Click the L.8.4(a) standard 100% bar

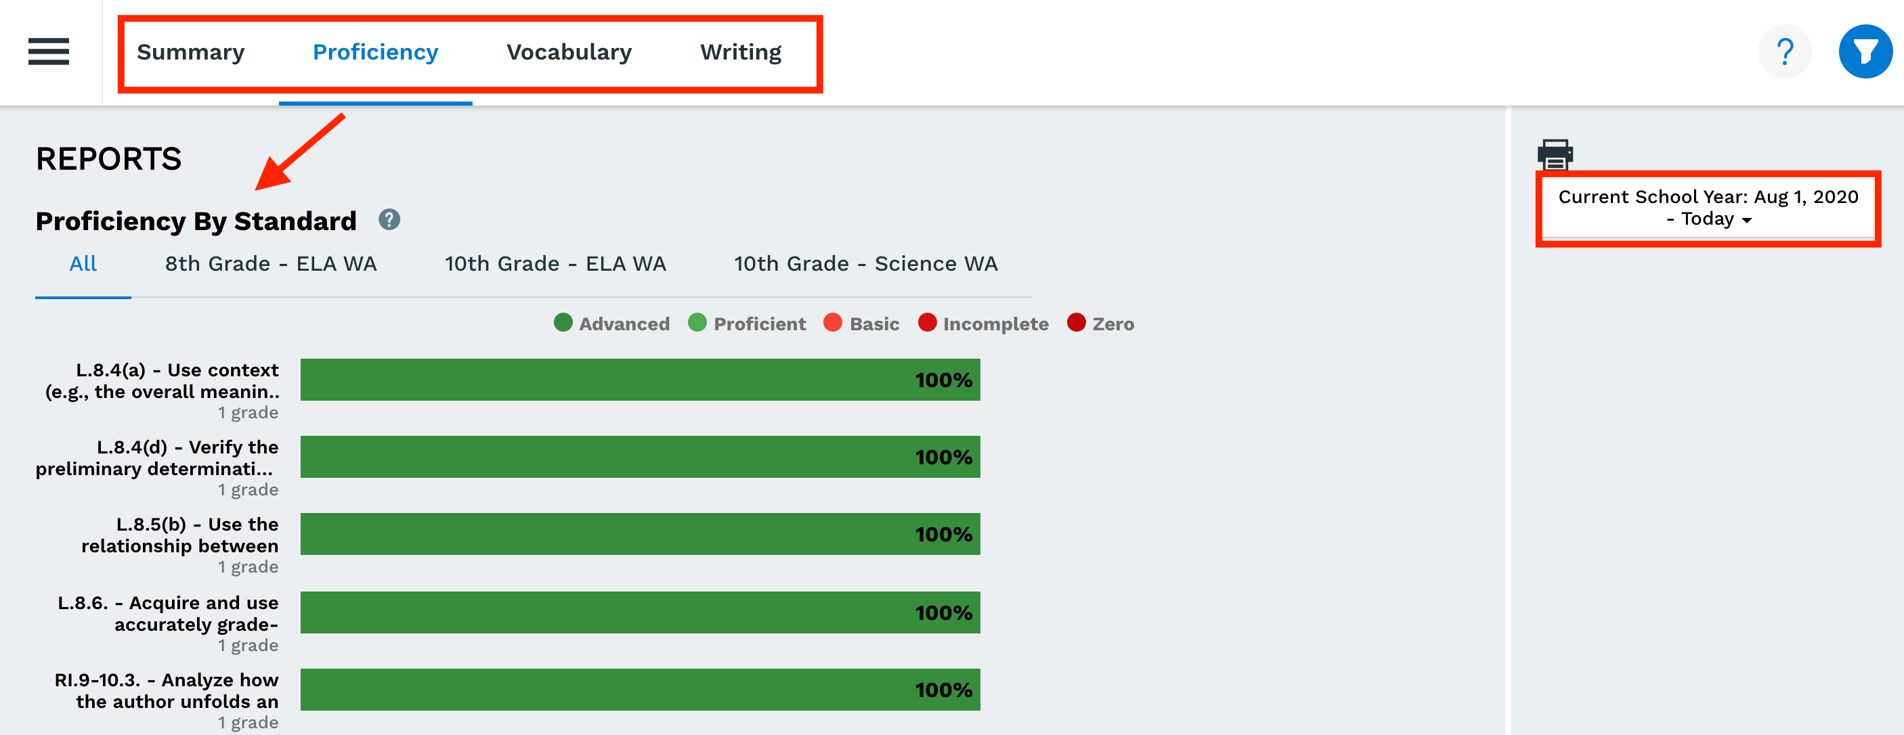pyautogui.click(x=640, y=380)
